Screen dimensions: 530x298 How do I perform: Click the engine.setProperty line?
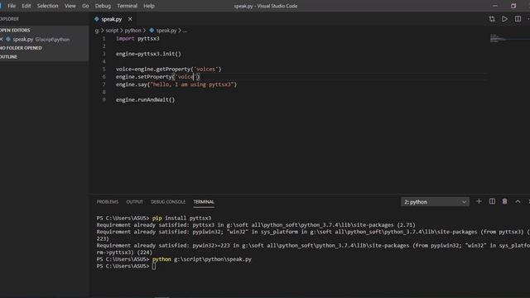click(x=158, y=77)
